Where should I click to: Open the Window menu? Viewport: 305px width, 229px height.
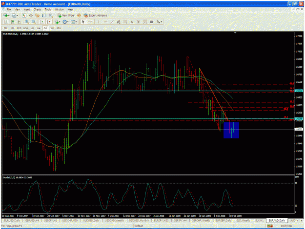[59, 9]
